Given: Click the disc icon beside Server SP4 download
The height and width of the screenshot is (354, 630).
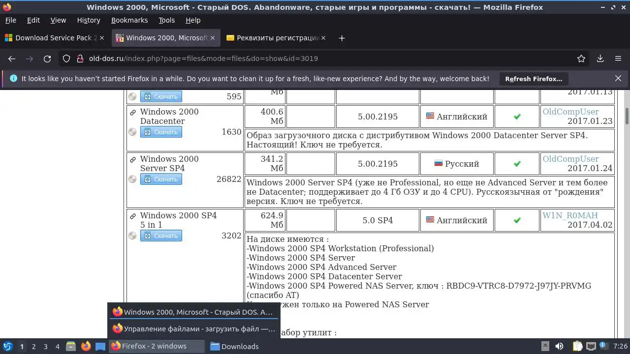Looking at the screenshot, I should click(132, 179).
